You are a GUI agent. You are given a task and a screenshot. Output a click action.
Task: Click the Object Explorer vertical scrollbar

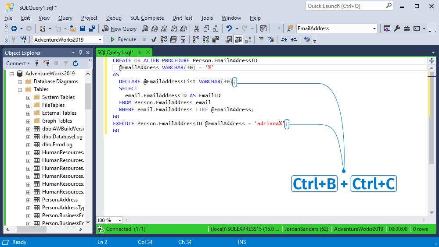pos(88,96)
